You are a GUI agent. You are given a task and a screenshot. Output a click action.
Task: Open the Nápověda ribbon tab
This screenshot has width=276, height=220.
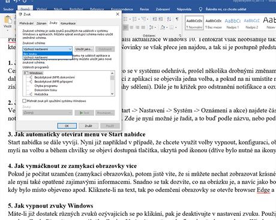point(184,9)
